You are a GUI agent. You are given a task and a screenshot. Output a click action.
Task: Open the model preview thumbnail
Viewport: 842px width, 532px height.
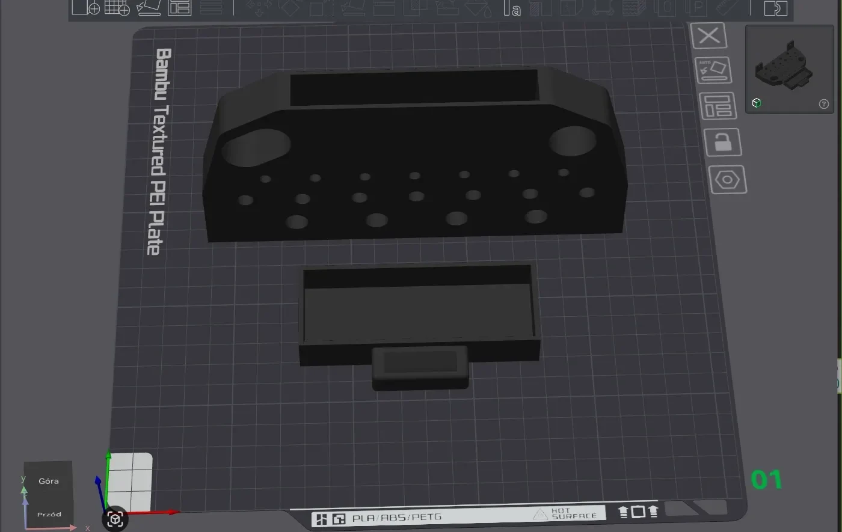point(790,68)
